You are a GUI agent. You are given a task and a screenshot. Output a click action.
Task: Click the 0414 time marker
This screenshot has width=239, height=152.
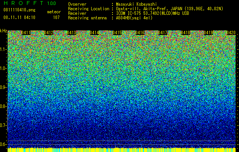click(94, 33)
